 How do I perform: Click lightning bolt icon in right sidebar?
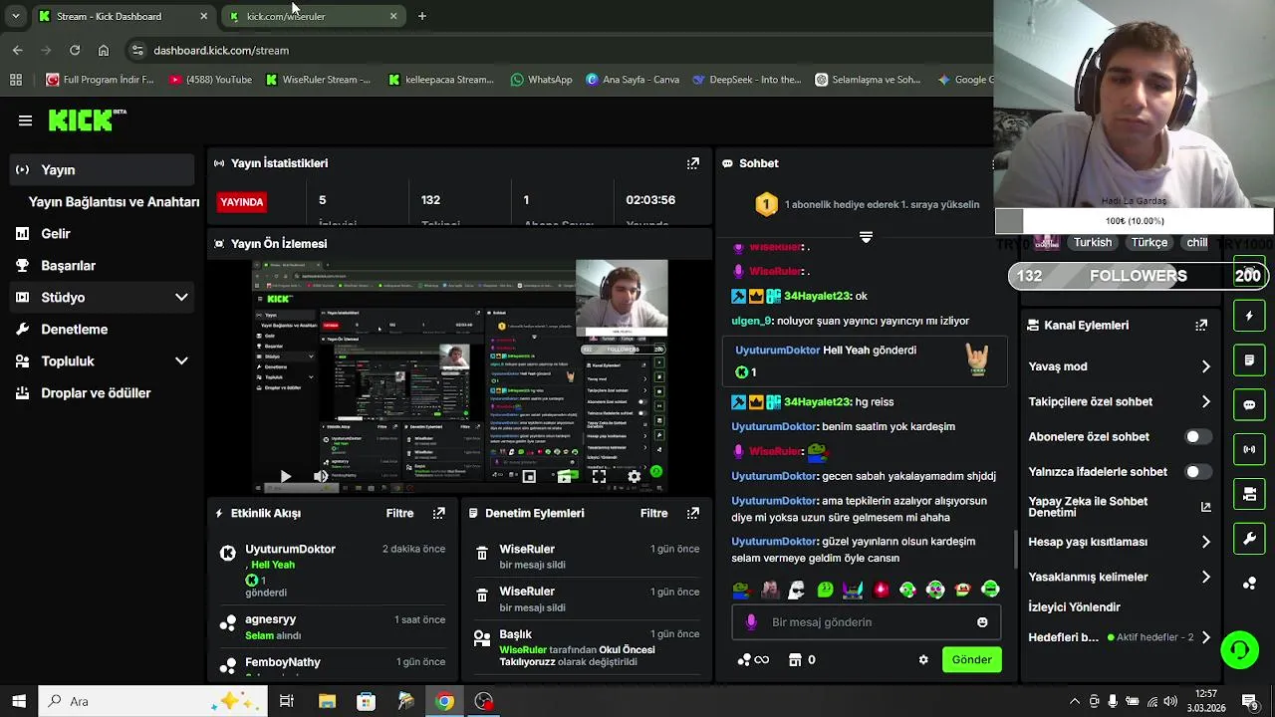coord(1249,316)
